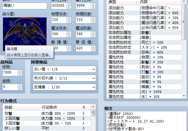Click the features list scrollbar thumb
The image size is (188, 131).
[x=184, y=22]
